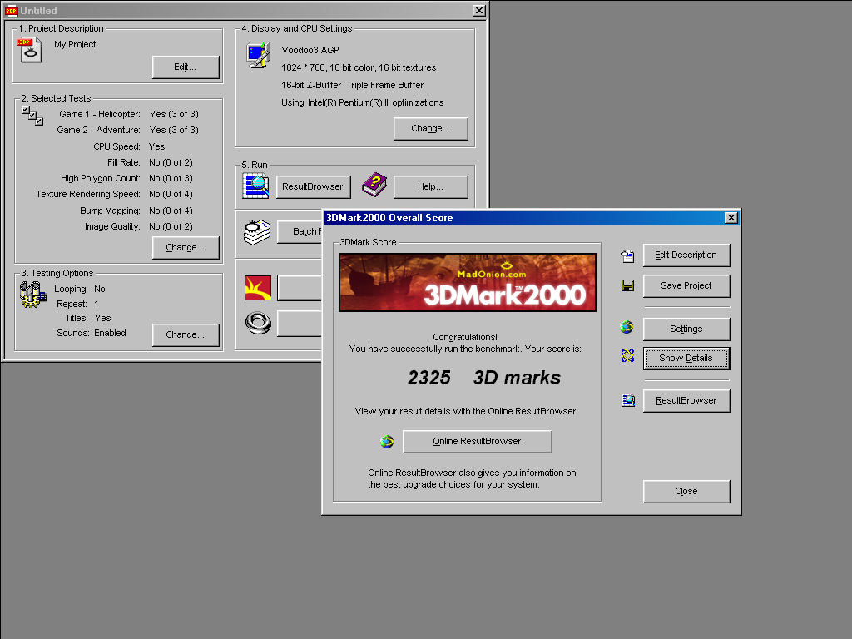Image resolution: width=852 pixels, height=639 pixels.
Task: Click the 3DP icon in Untitled title bar
Action: point(12,10)
